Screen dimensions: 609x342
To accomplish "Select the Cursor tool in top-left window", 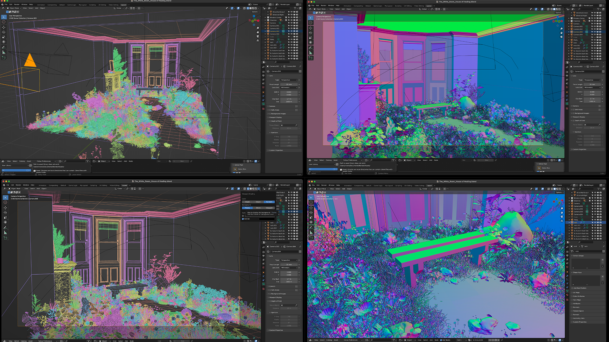I will click(x=4, y=22).
